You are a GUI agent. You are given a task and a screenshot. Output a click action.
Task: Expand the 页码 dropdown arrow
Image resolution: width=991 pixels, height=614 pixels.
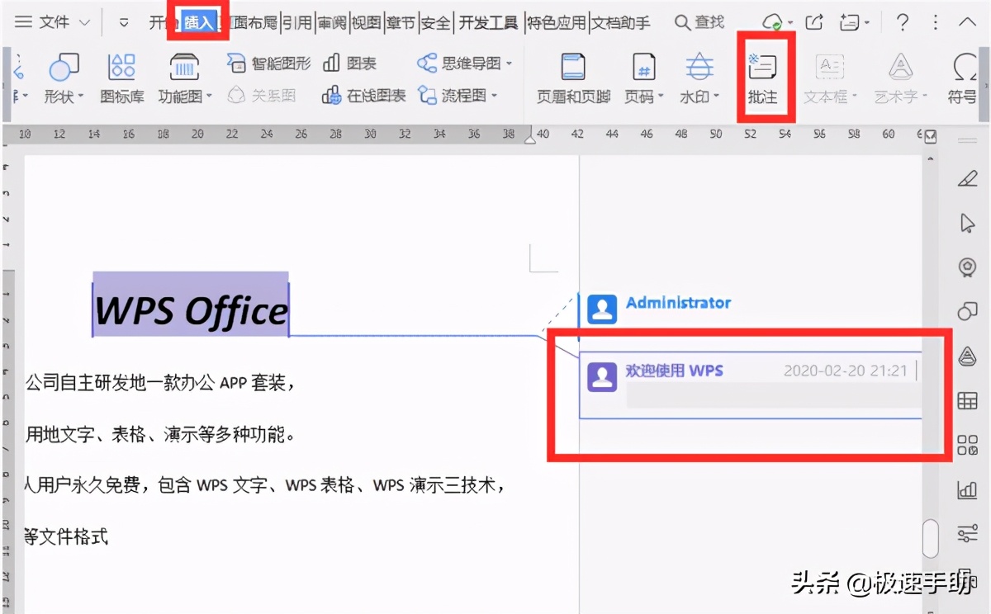tap(661, 97)
